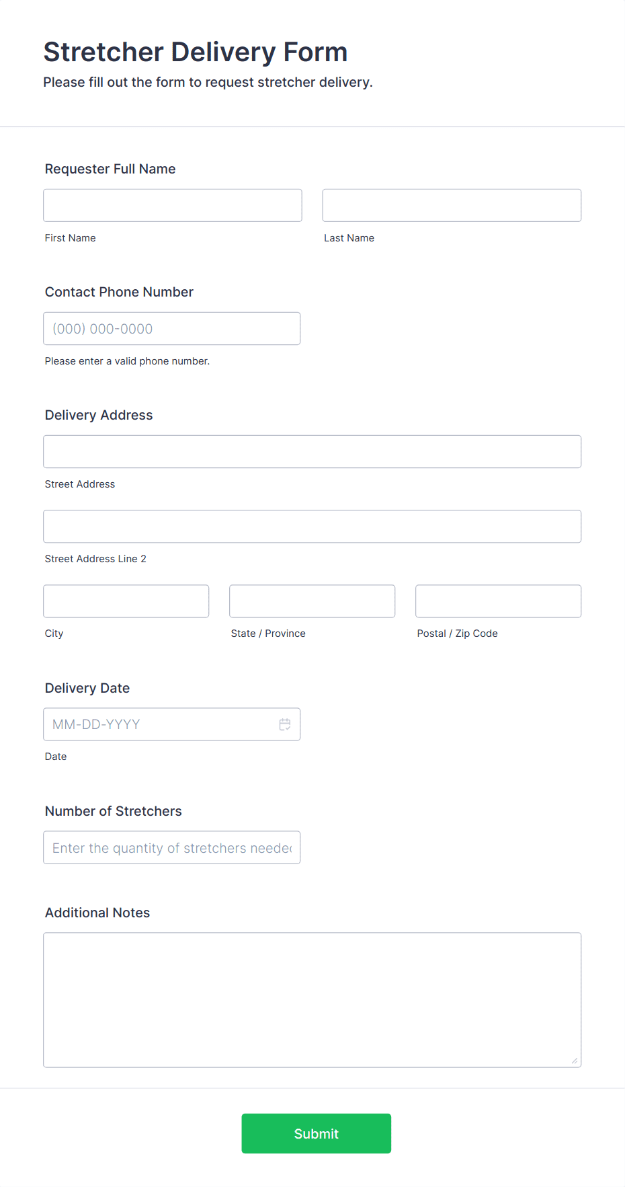Click the Additional Notes label
Image resolution: width=625 pixels, height=1187 pixels.
click(97, 913)
